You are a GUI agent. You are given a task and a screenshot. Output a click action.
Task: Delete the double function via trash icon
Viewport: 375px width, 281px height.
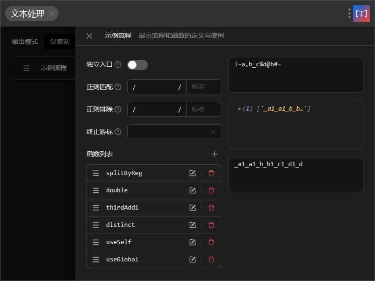[211, 190]
